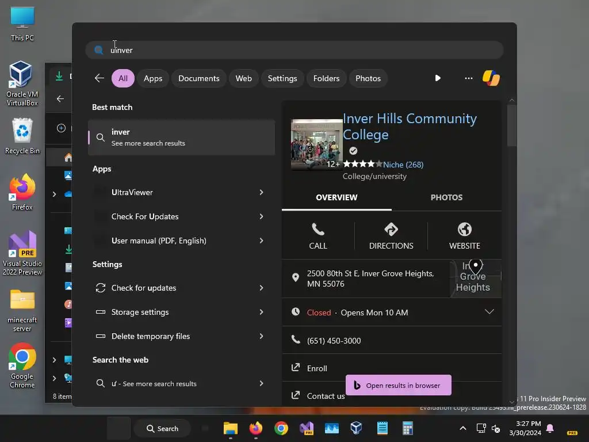Open Visual Studio Preview from taskbar
Image resolution: width=589 pixels, height=442 pixels.
click(307, 428)
